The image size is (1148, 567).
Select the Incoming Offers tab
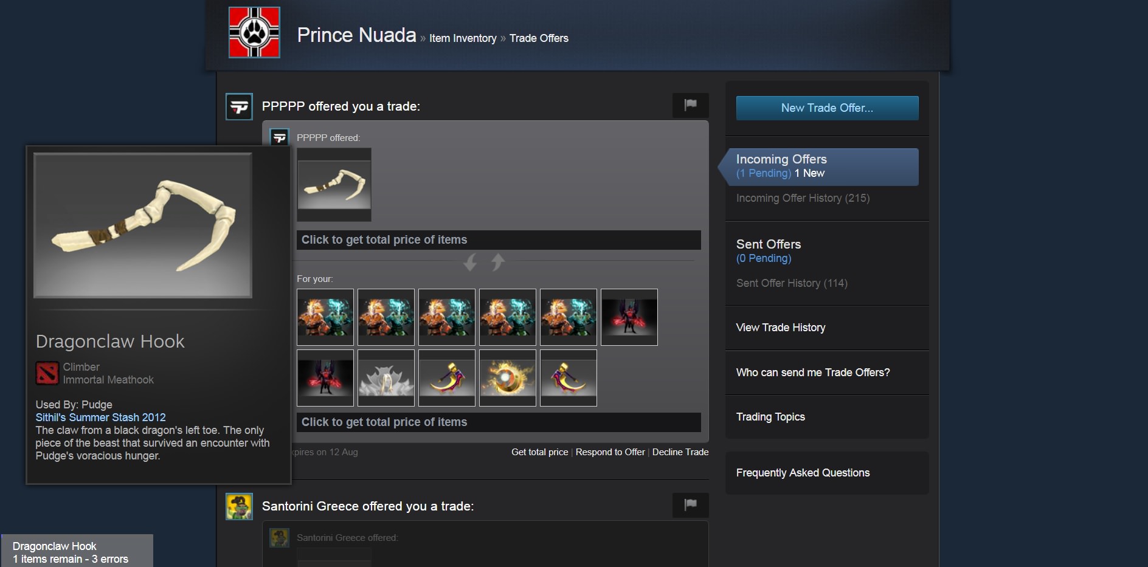[x=819, y=167]
